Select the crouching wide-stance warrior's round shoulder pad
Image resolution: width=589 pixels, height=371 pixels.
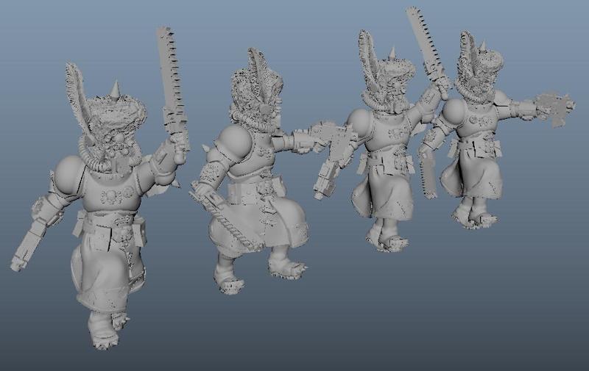point(233,144)
